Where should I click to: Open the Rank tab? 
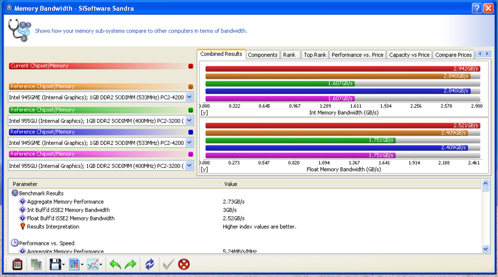click(x=289, y=55)
